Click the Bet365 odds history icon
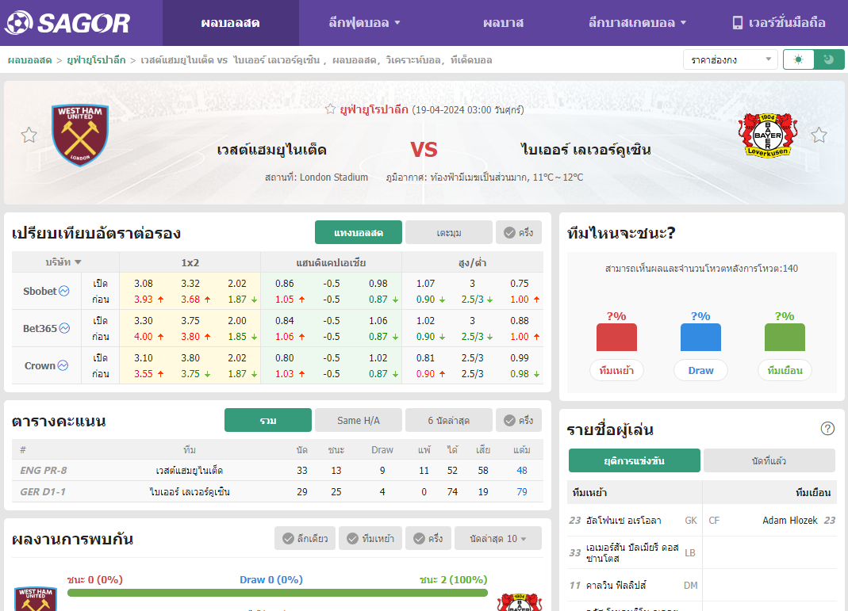 (x=64, y=328)
